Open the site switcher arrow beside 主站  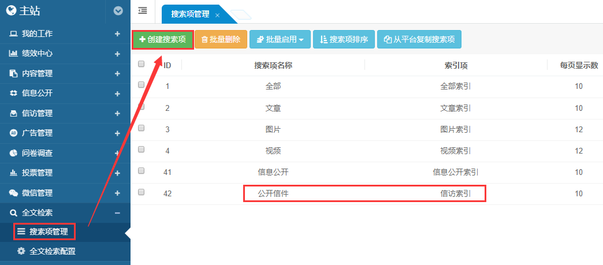(118, 10)
